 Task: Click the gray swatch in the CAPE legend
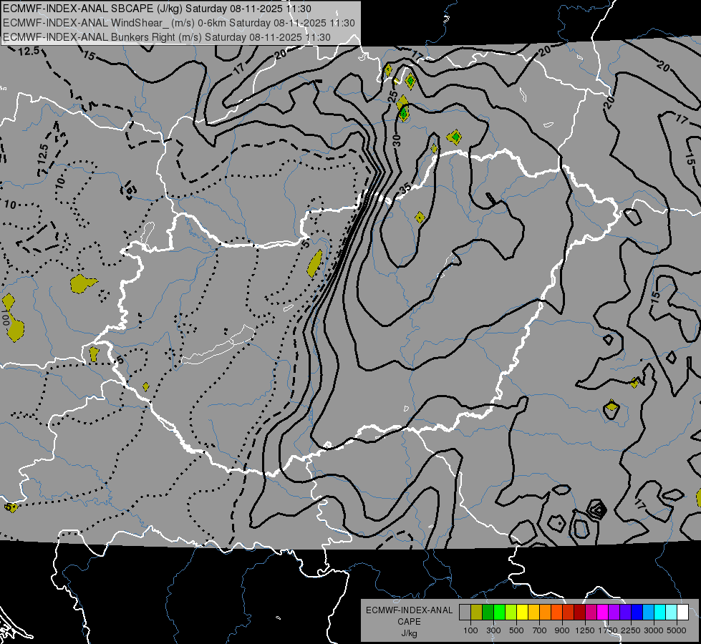click(x=465, y=612)
